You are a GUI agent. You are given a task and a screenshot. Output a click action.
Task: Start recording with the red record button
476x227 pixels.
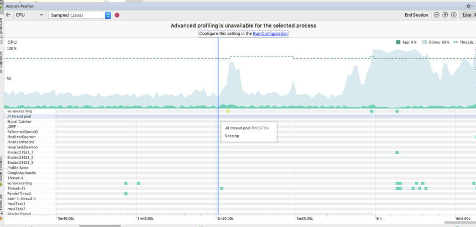click(x=117, y=15)
